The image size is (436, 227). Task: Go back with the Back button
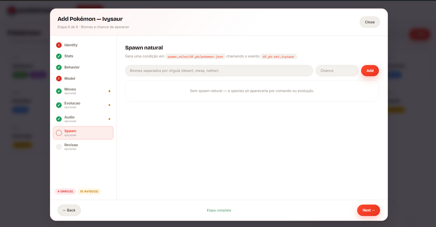(x=69, y=210)
